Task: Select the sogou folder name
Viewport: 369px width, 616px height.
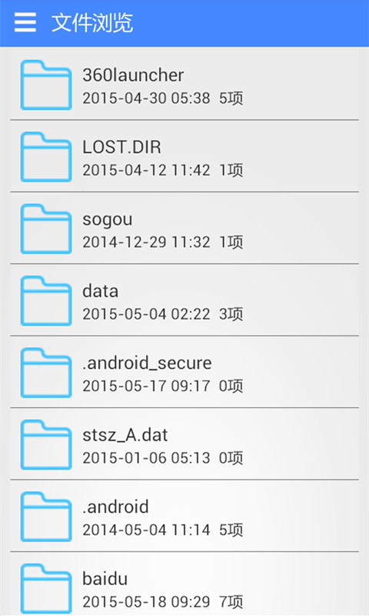Action: coord(107,220)
